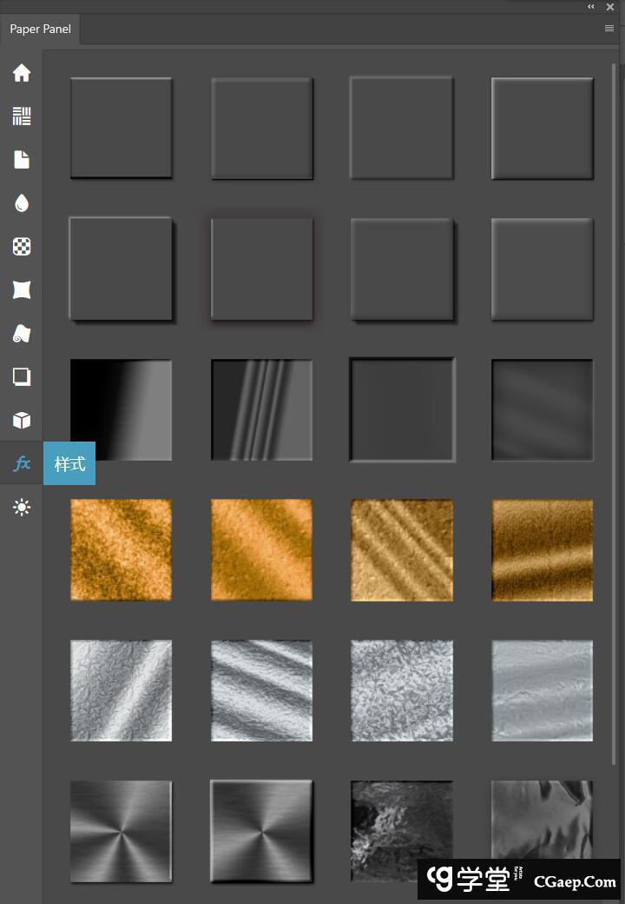Open the sun brightness icon
Screen dimensions: 625x904
tap(22, 508)
